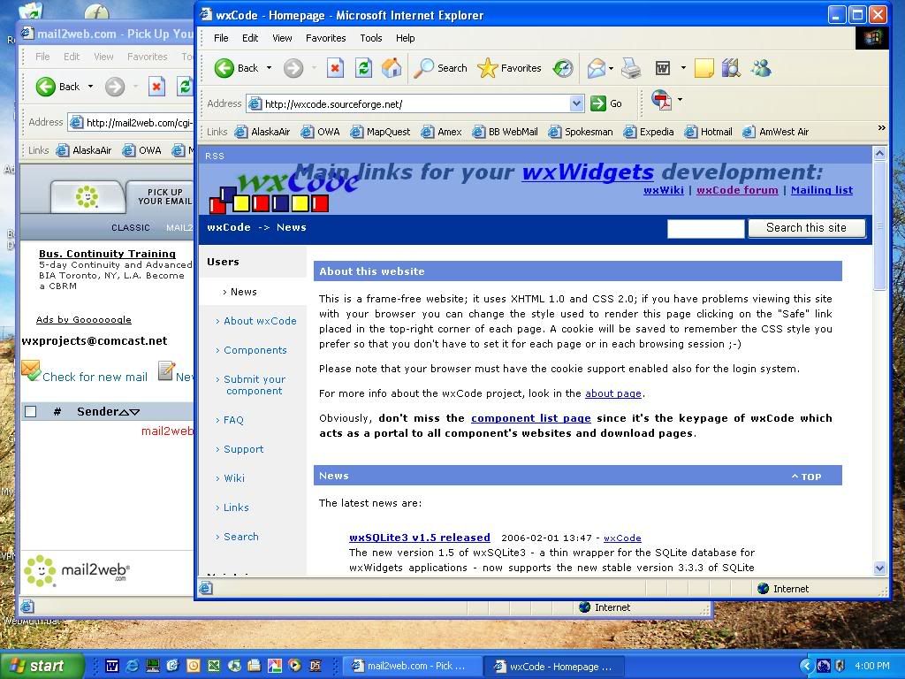Open the Home page from the wxCode window toolbar
This screenshot has height=679, width=905.
[392, 68]
